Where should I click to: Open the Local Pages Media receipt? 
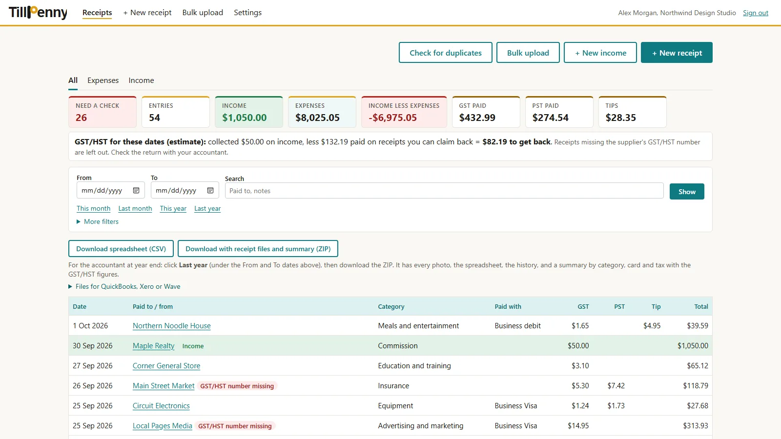163,426
